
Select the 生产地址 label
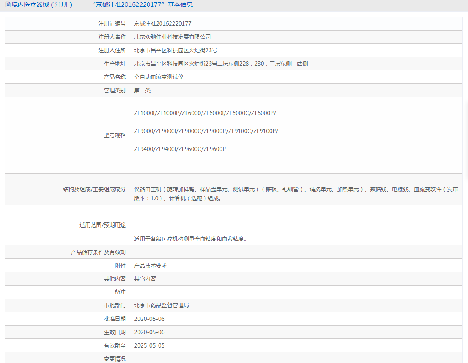pos(115,64)
